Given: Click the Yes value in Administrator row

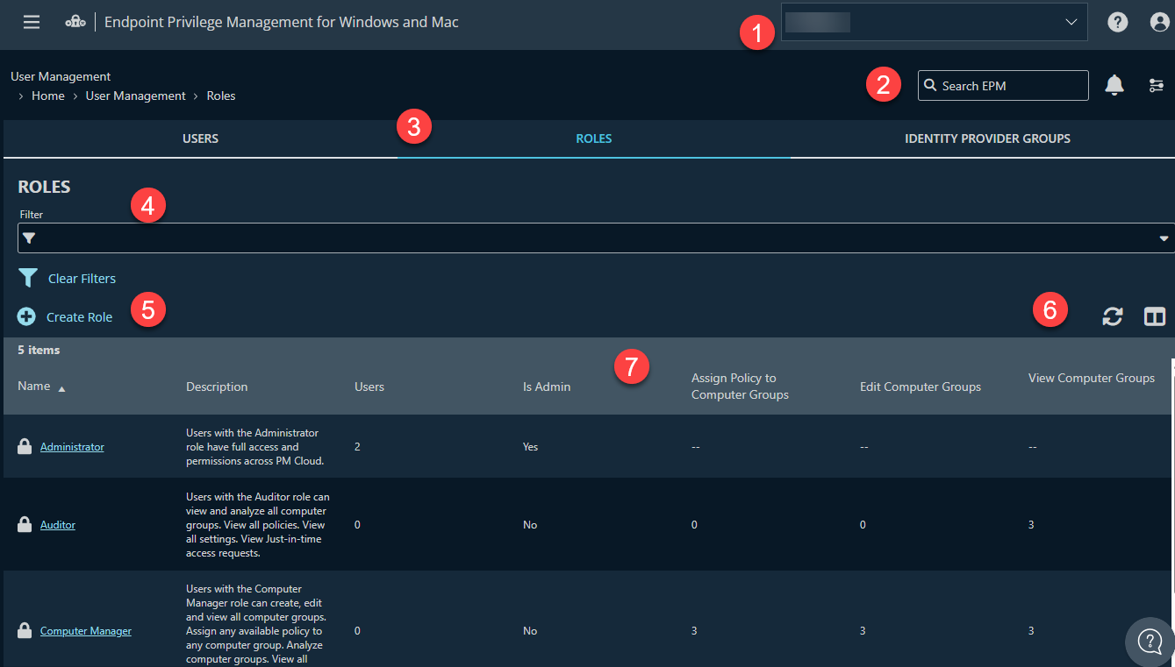Looking at the screenshot, I should [531, 447].
